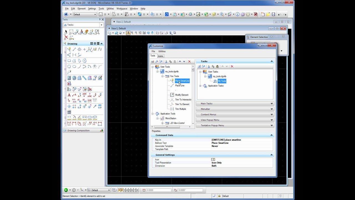Open the Workspace menu
The image size is (355, 200).
tap(122, 9)
